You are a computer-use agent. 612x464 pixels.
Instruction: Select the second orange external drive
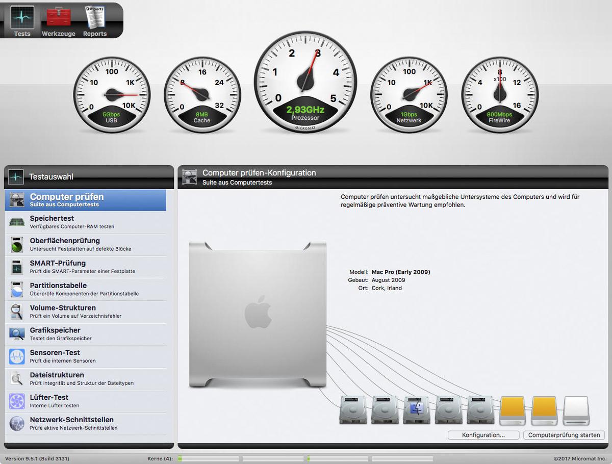544,411
